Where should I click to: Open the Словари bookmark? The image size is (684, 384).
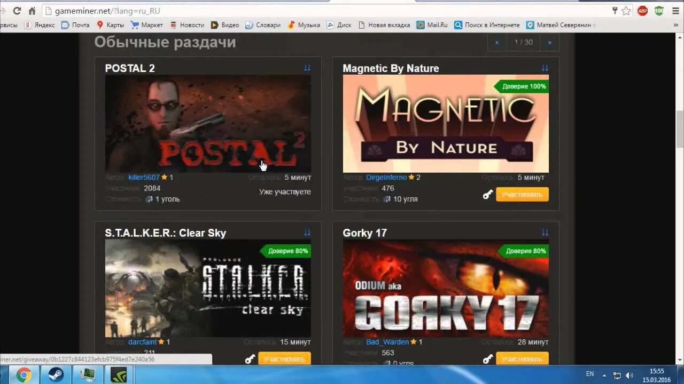[263, 25]
